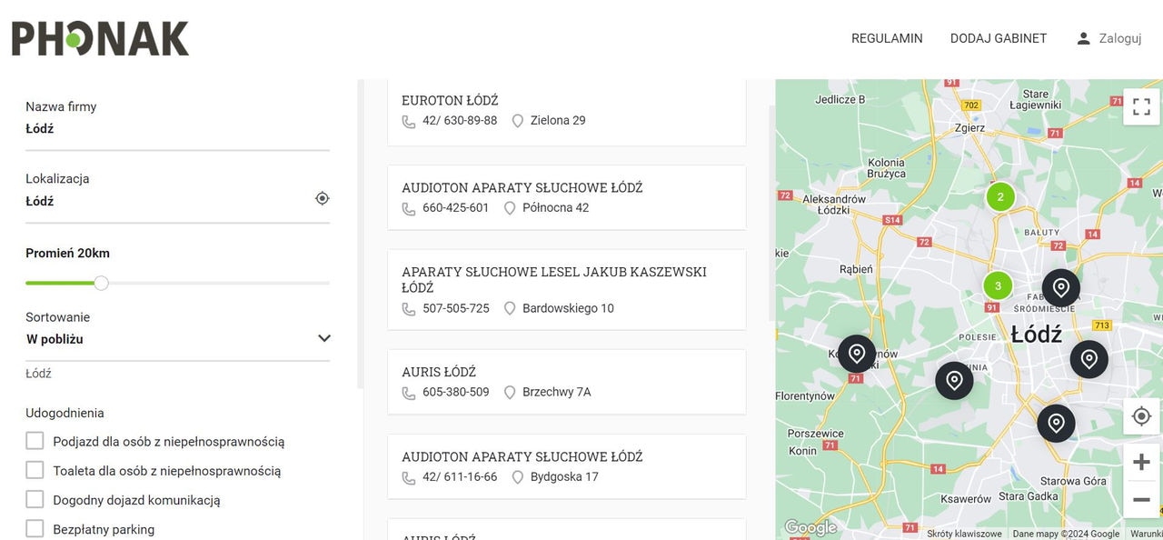Open AUDIOTON listing at Północna 42
Viewport: 1163px width, 540px height.
(x=522, y=187)
